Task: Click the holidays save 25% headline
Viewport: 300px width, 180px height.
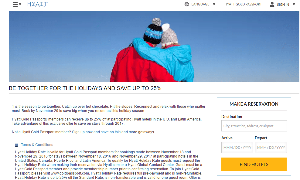Action: [x=85, y=88]
